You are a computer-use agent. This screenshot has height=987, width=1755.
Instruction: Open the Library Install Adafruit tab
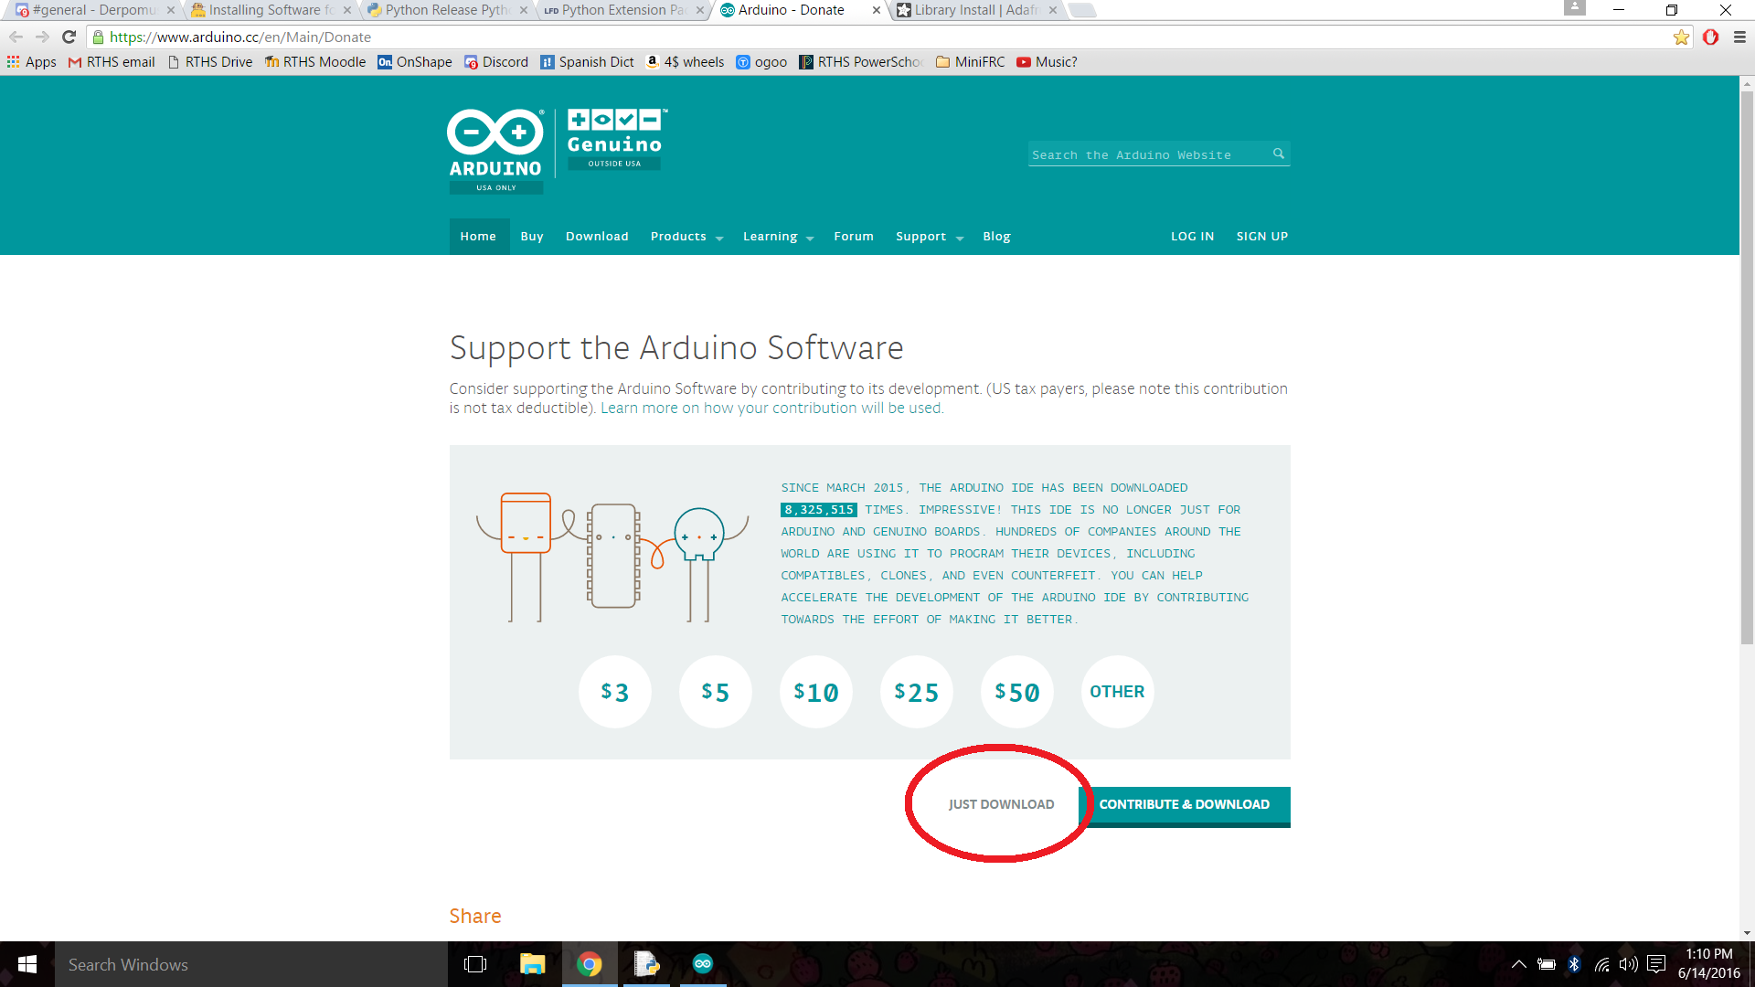(x=969, y=10)
